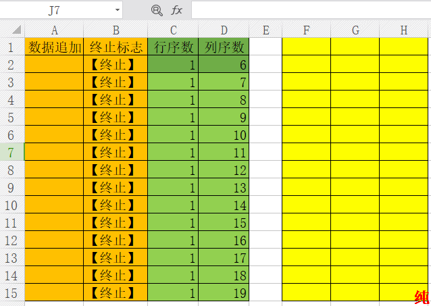Click the value 1 cell in row 2
431x306 pixels.
tap(173, 64)
